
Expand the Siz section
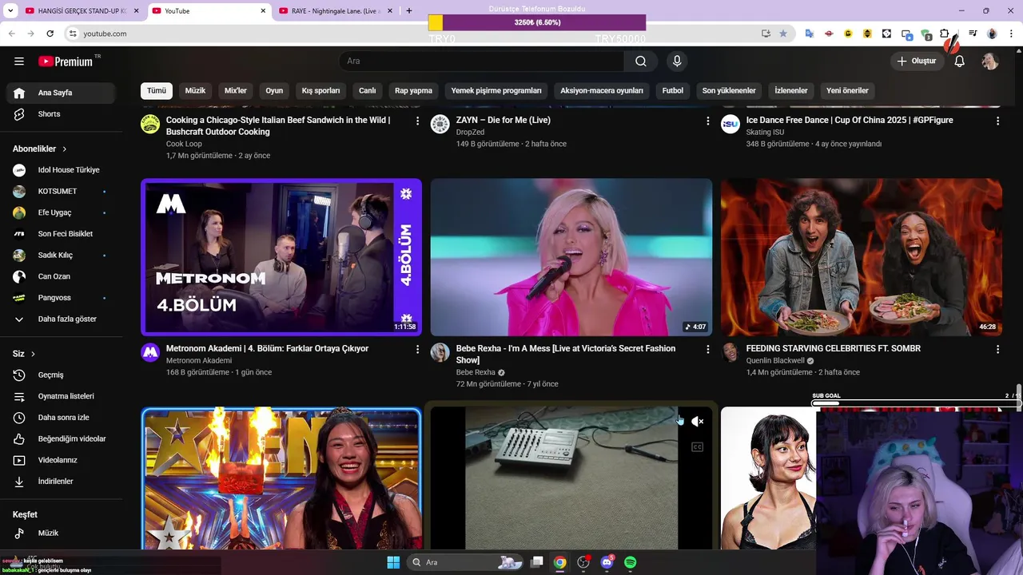[24, 354]
